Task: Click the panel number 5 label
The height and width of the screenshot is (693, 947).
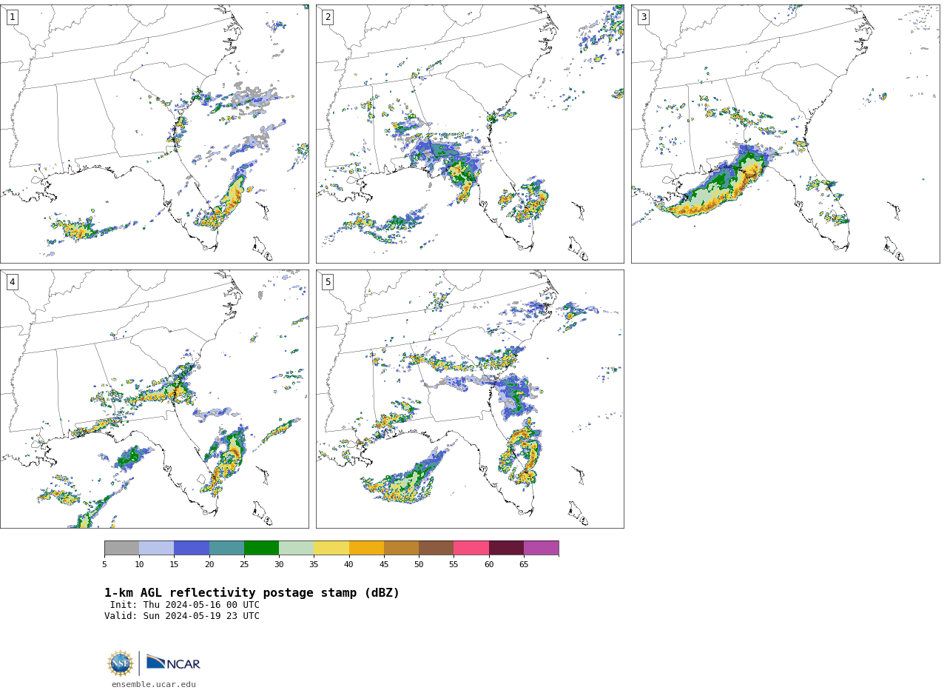Action: 328,282
